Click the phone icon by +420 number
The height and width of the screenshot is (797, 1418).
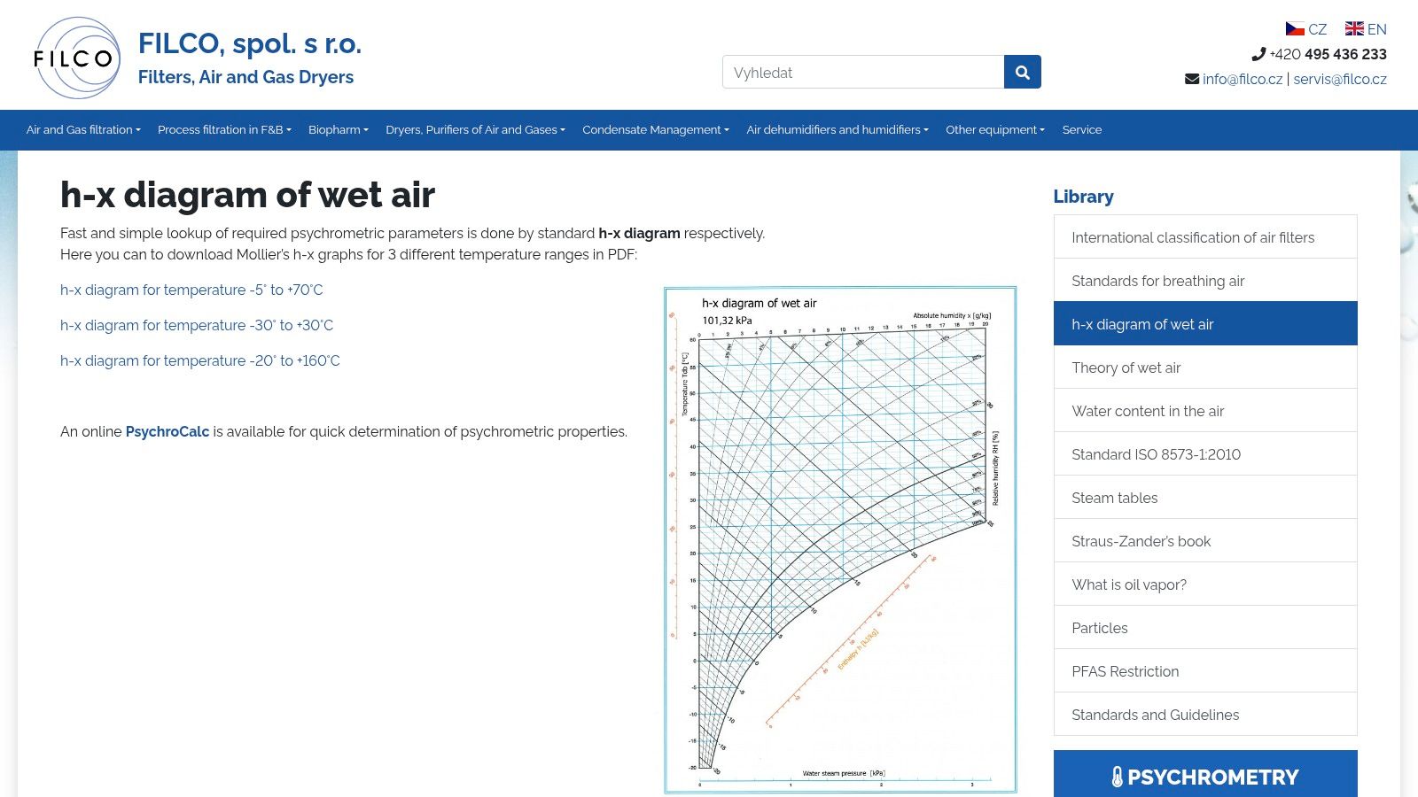(x=1258, y=54)
